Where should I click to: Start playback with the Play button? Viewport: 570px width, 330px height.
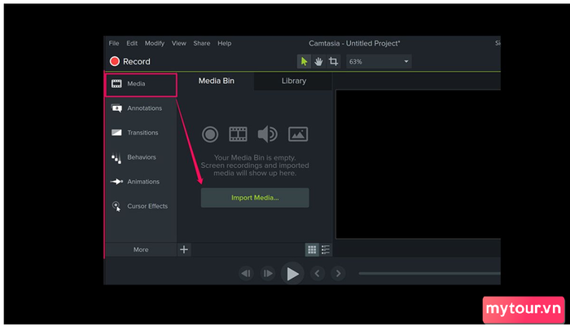(292, 274)
